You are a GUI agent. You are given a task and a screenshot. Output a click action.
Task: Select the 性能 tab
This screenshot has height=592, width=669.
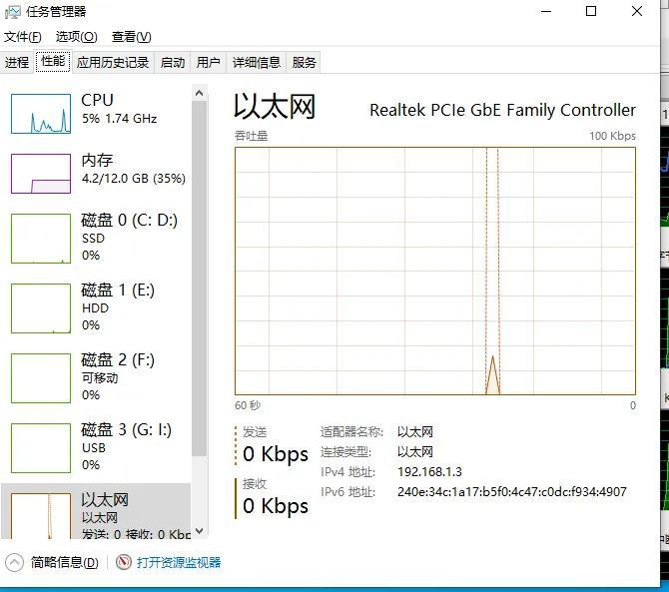click(53, 62)
